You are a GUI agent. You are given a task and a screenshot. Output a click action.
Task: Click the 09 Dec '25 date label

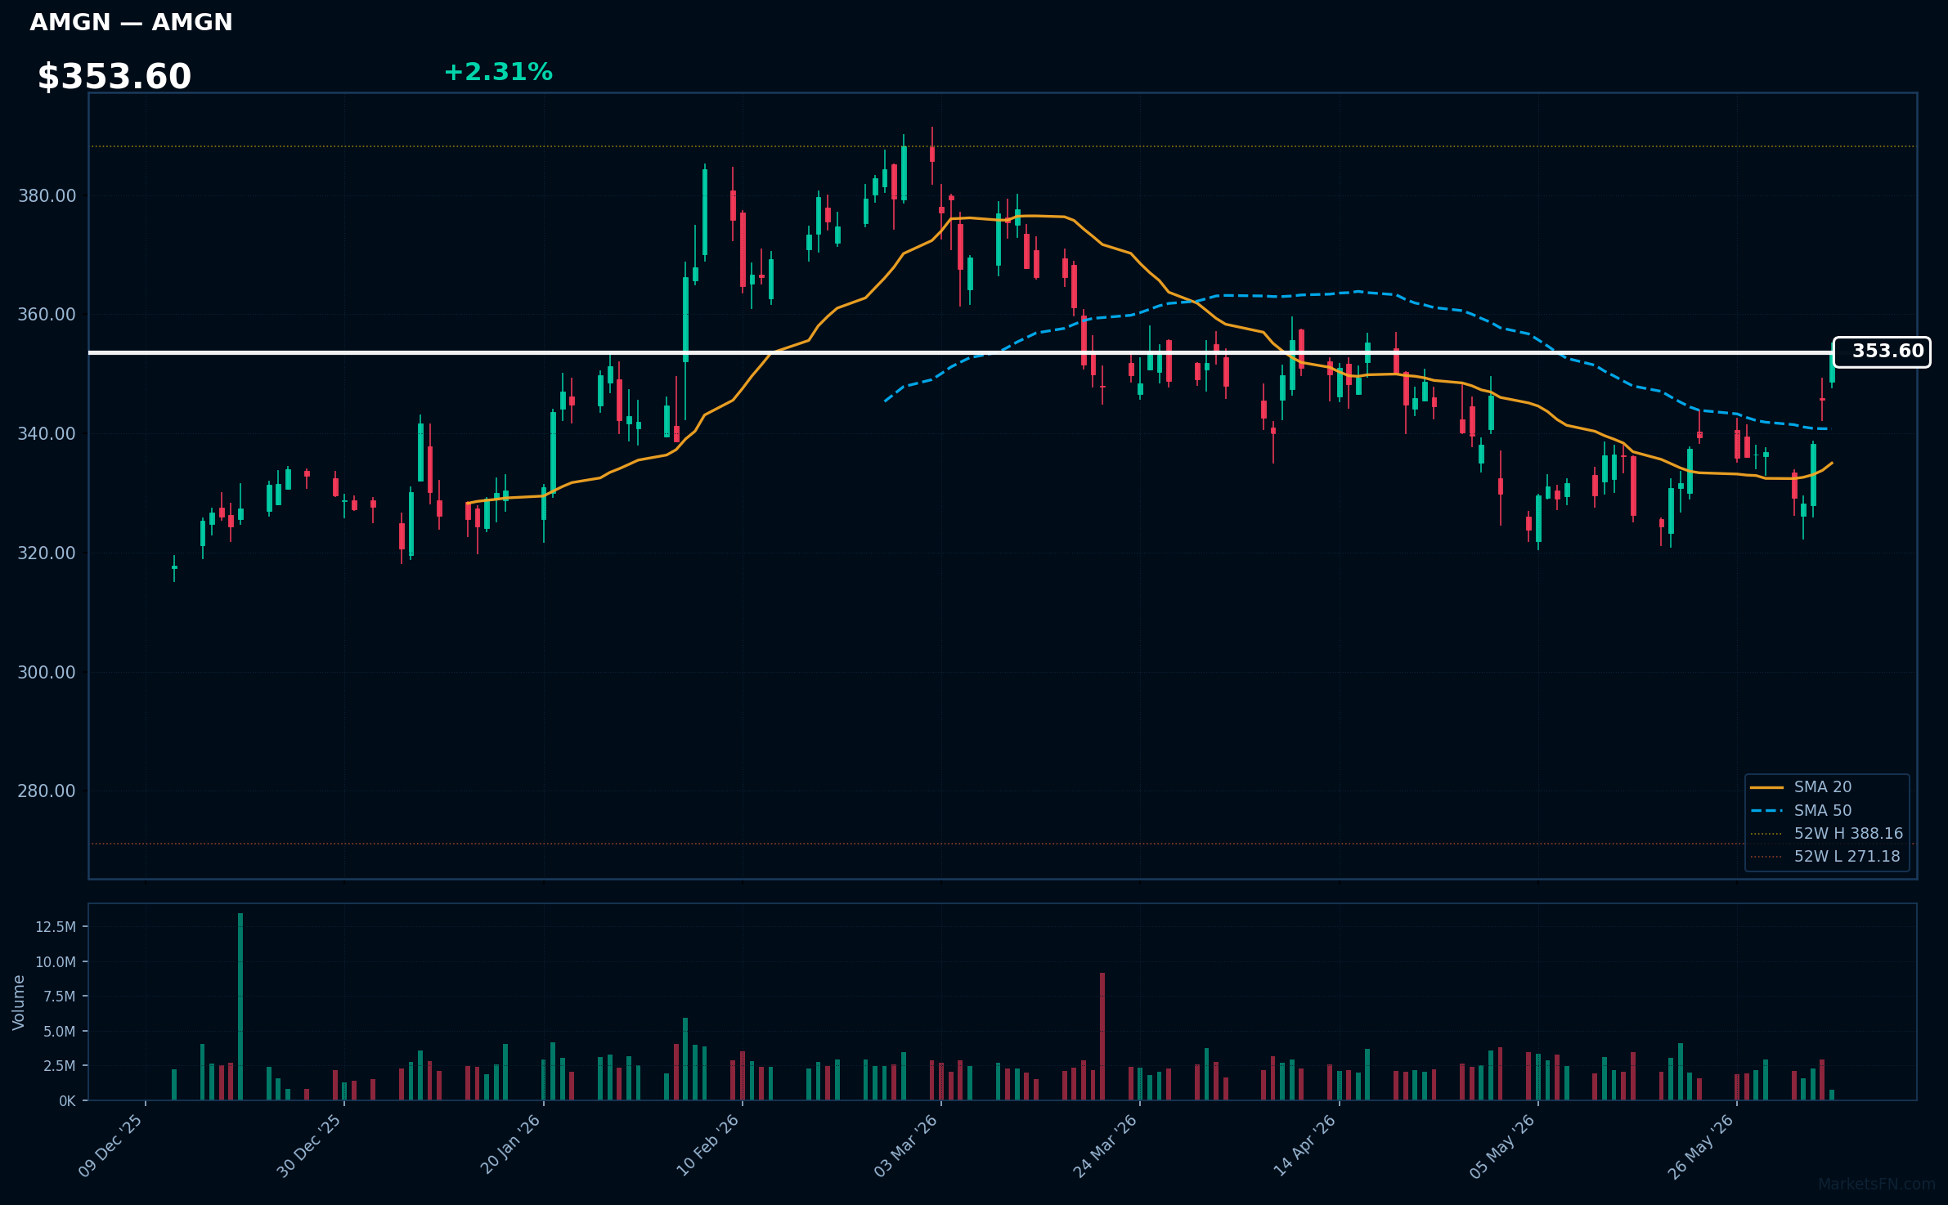click(110, 1146)
